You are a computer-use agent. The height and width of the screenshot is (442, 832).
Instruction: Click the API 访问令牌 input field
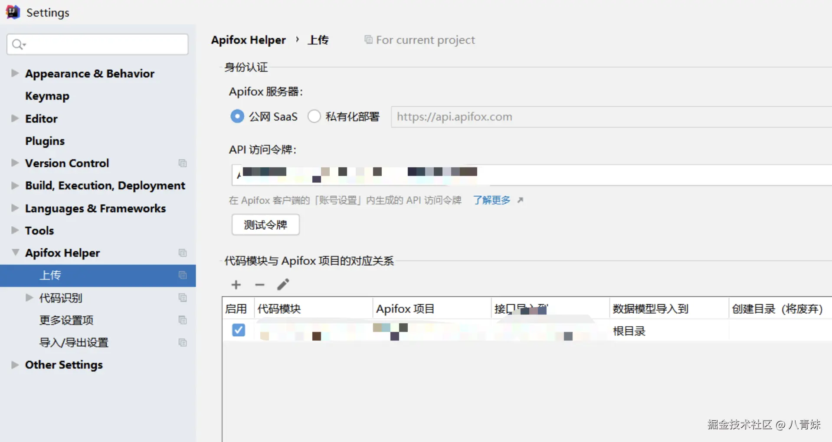coord(532,175)
